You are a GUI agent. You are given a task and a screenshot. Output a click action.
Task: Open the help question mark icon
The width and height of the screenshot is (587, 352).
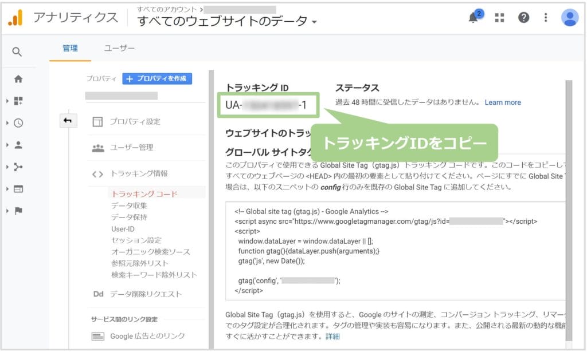(523, 17)
